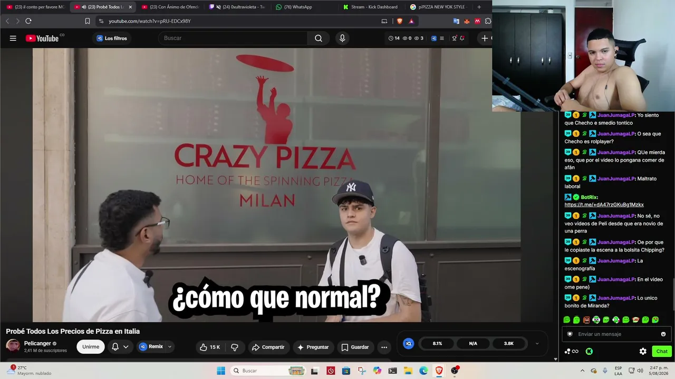The width and height of the screenshot is (675, 379).
Task: Expand the notification bell options chevron
Action: click(x=126, y=347)
